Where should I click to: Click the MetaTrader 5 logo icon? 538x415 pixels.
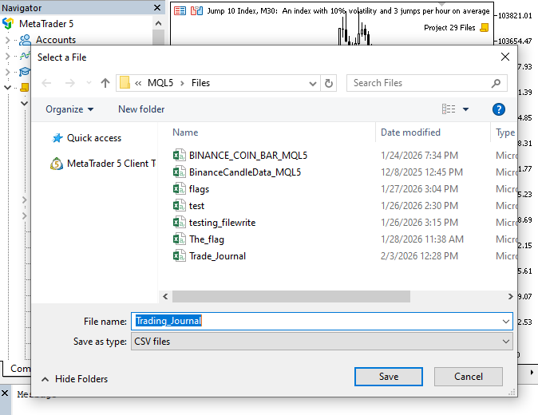coord(8,23)
